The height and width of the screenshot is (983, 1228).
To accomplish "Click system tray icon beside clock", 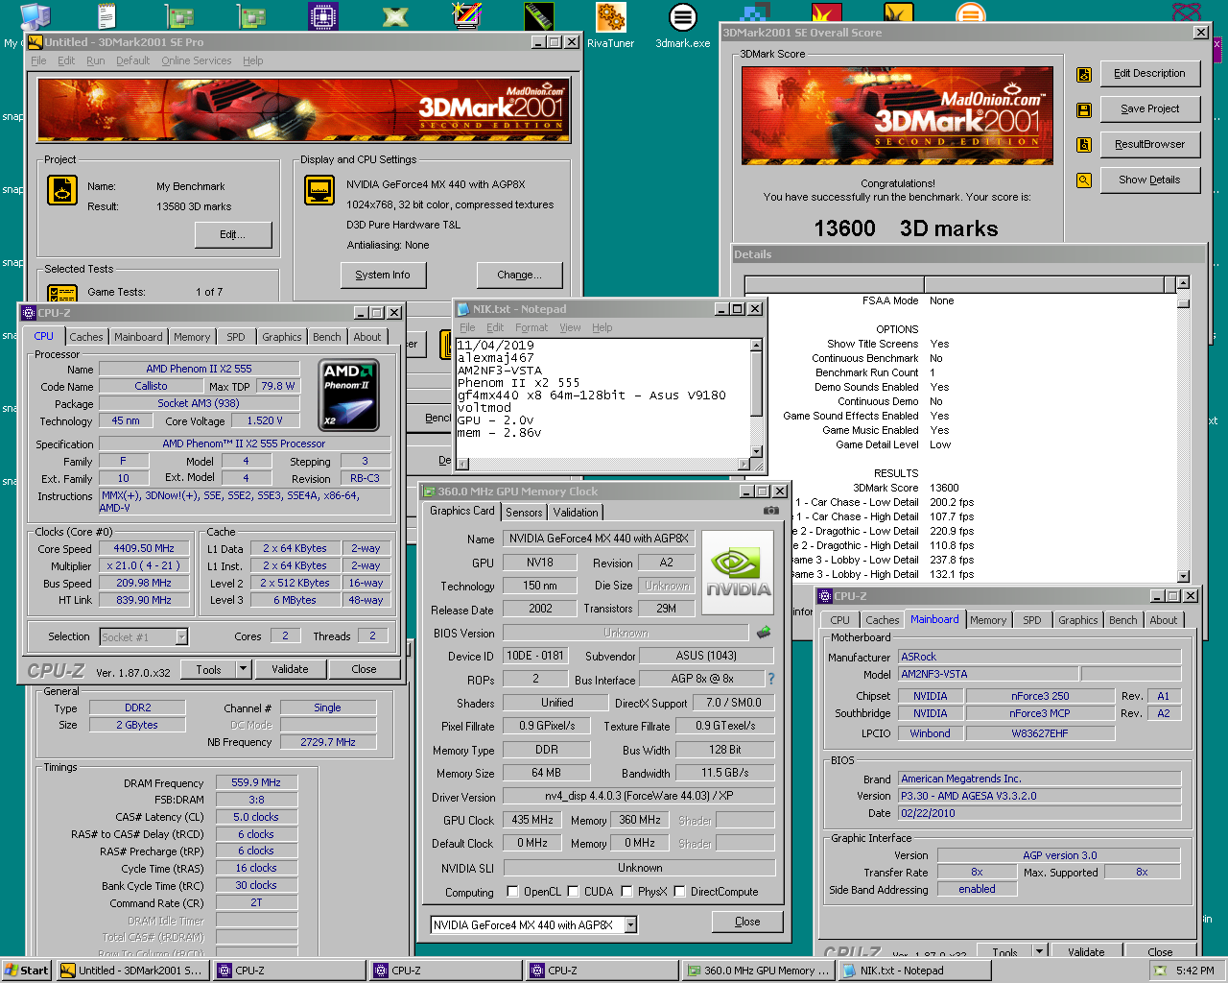I will pyautogui.click(x=1162, y=971).
